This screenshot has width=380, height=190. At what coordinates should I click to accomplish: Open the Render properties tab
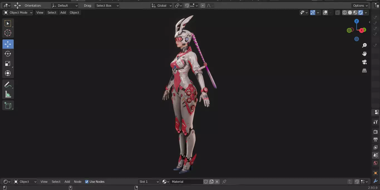pyautogui.click(x=376, y=132)
